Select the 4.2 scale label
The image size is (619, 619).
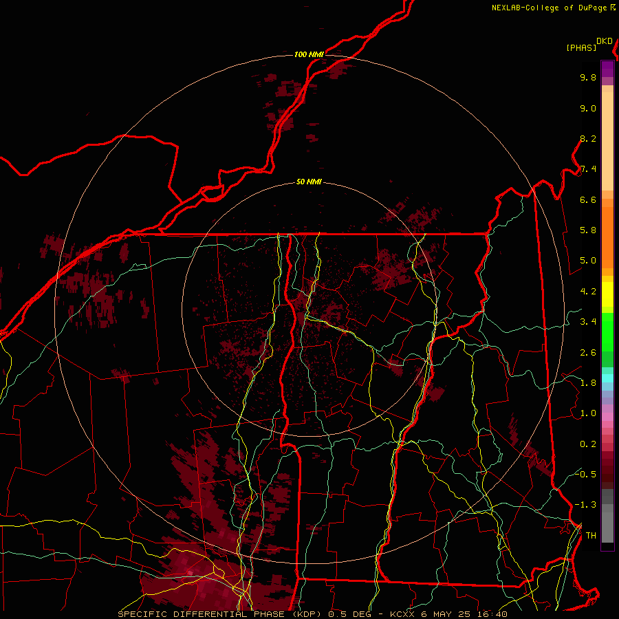coord(588,292)
